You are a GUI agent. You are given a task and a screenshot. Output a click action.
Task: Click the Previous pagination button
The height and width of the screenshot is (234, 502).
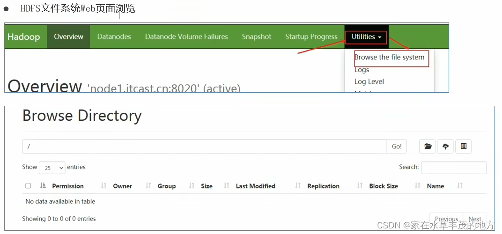[x=446, y=219]
